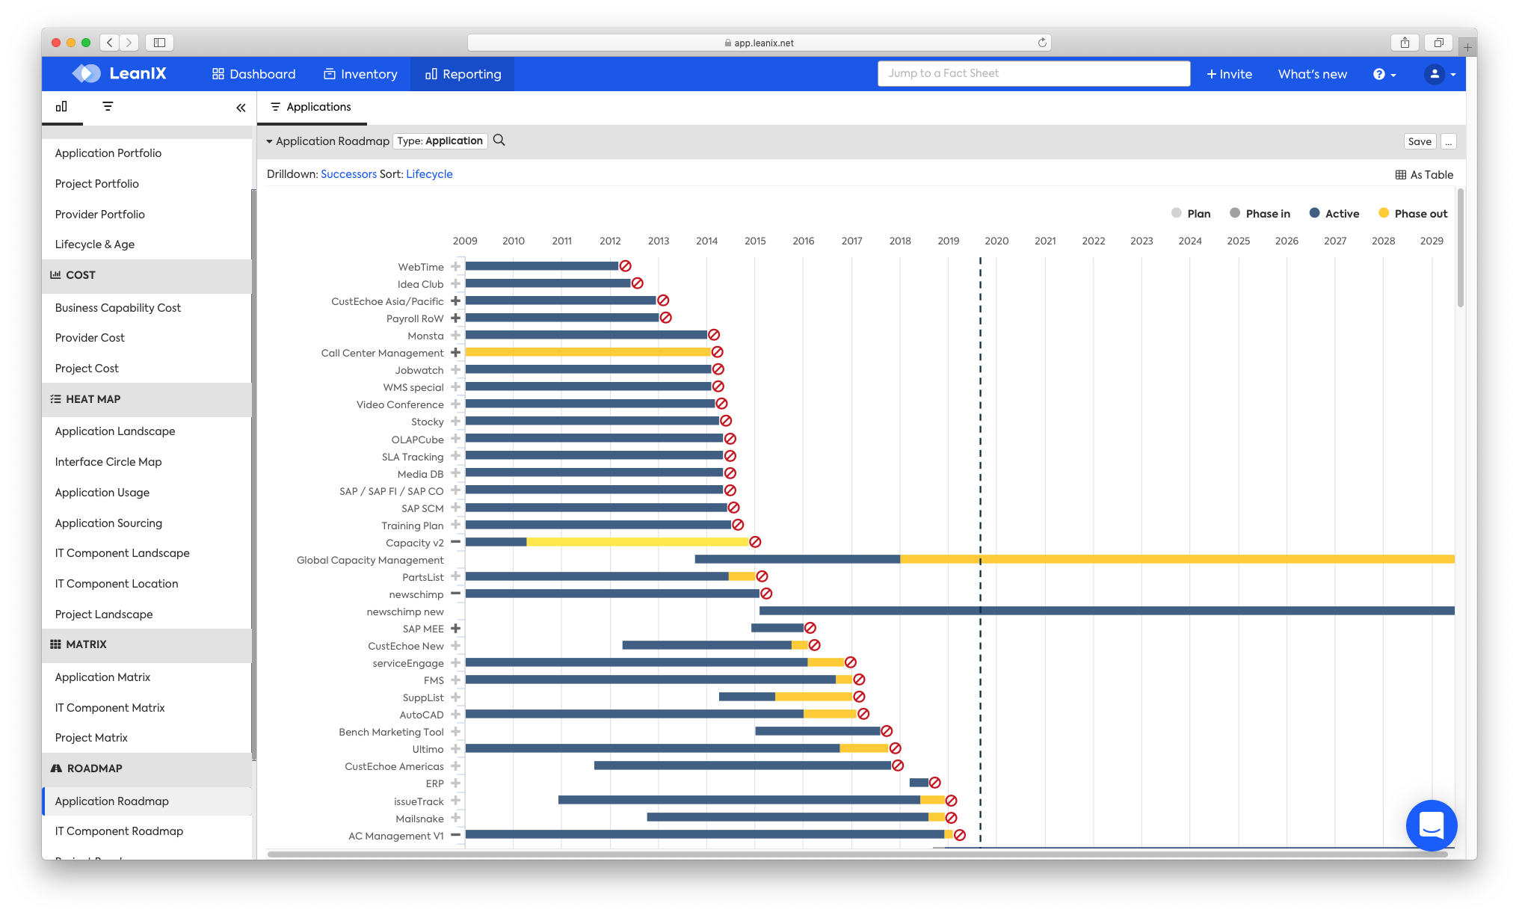Click end-of-life marker on Ultimo bar
1519x915 pixels.
pyautogui.click(x=895, y=748)
